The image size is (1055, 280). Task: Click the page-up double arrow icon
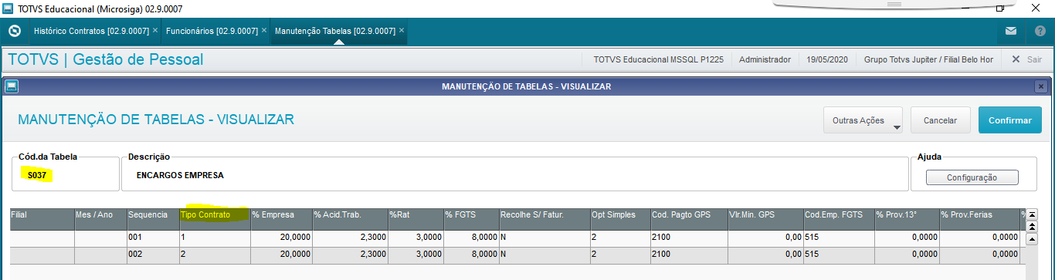click(1032, 226)
